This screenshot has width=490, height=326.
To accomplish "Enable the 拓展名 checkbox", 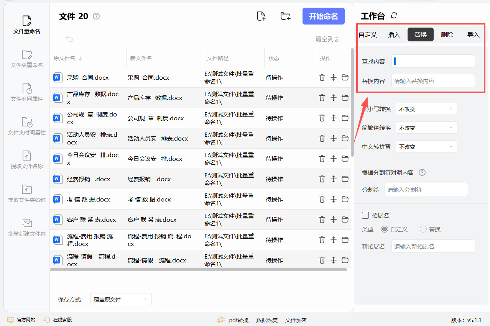I will tap(365, 215).
